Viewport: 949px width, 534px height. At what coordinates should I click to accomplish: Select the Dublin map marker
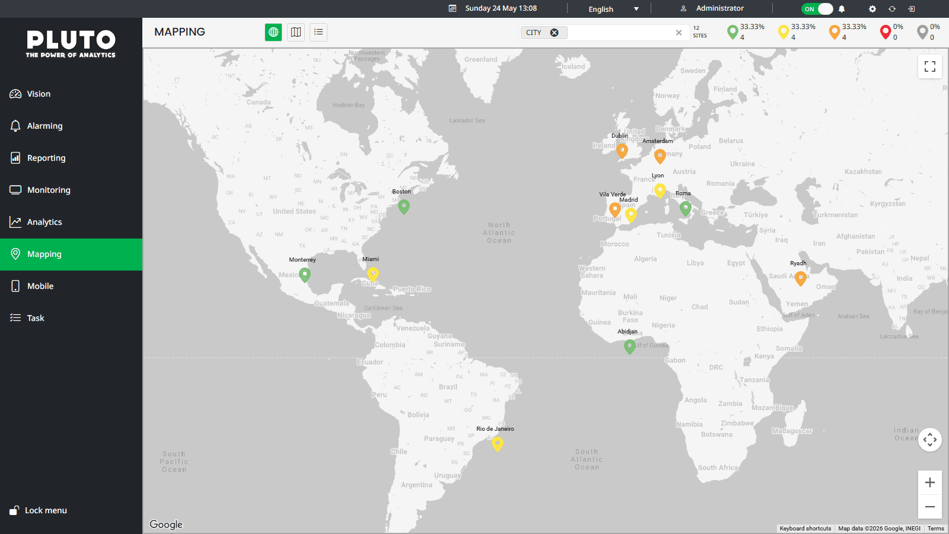pos(622,151)
